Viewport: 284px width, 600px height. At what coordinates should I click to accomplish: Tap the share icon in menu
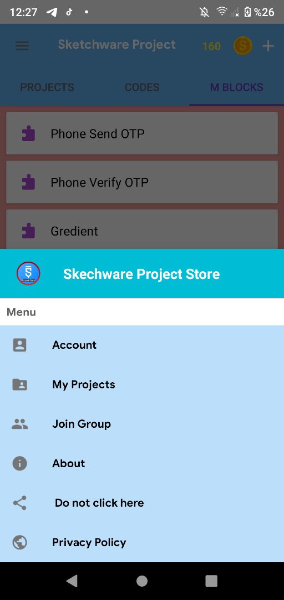click(x=19, y=503)
